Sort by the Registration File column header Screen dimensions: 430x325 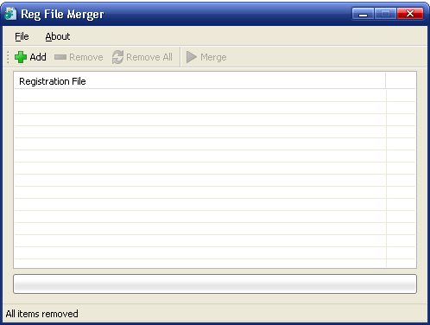click(199, 81)
